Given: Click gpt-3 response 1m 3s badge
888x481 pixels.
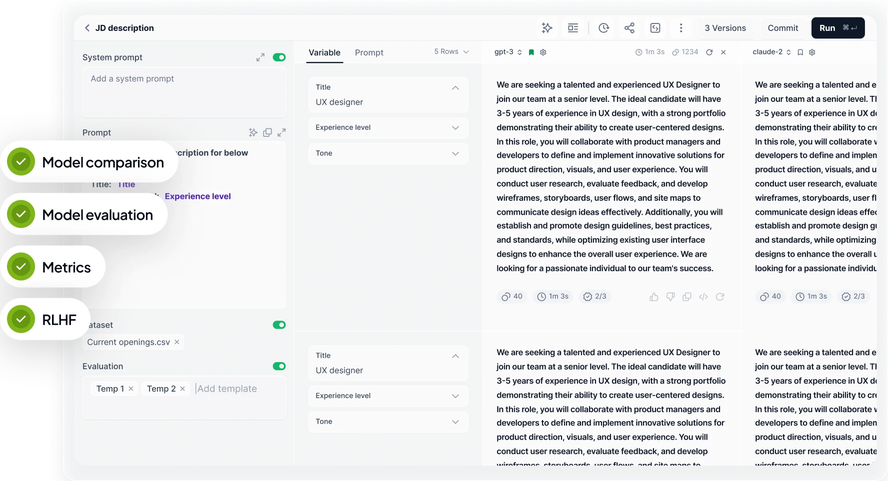Looking at the screenshot, I should click(553, 297).
